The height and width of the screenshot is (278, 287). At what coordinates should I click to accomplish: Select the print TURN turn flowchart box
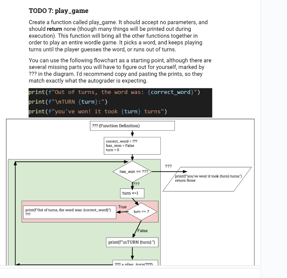tap(132, 242)
